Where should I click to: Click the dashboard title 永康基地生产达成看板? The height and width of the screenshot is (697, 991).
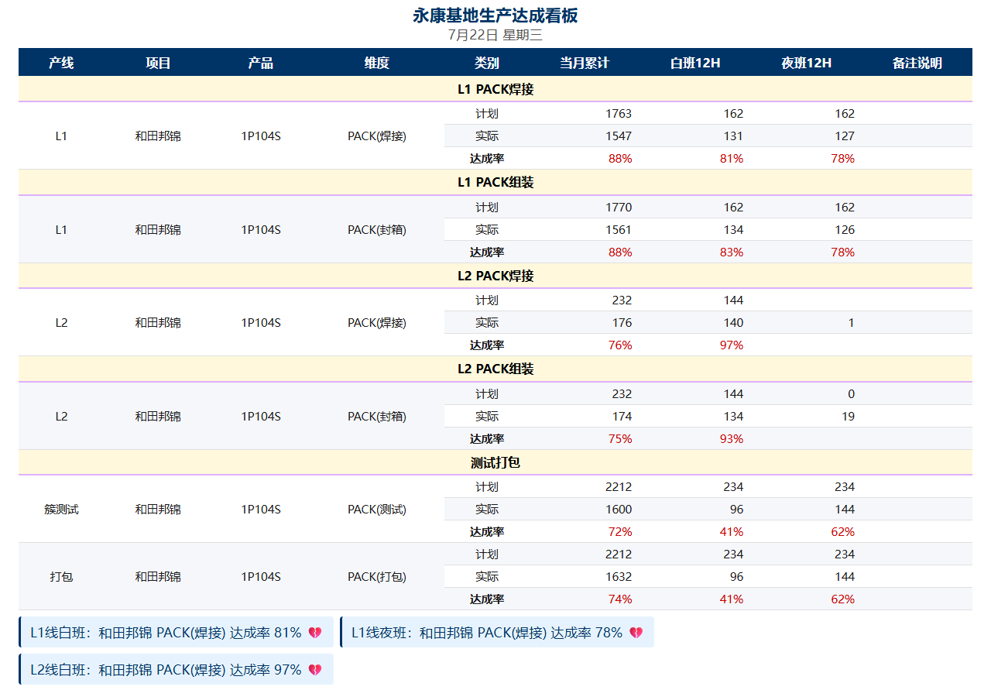coord(495,15)
